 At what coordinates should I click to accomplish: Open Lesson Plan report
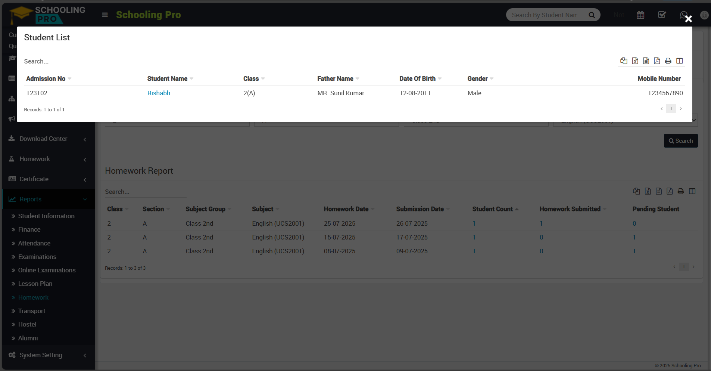tap(35, 284)
